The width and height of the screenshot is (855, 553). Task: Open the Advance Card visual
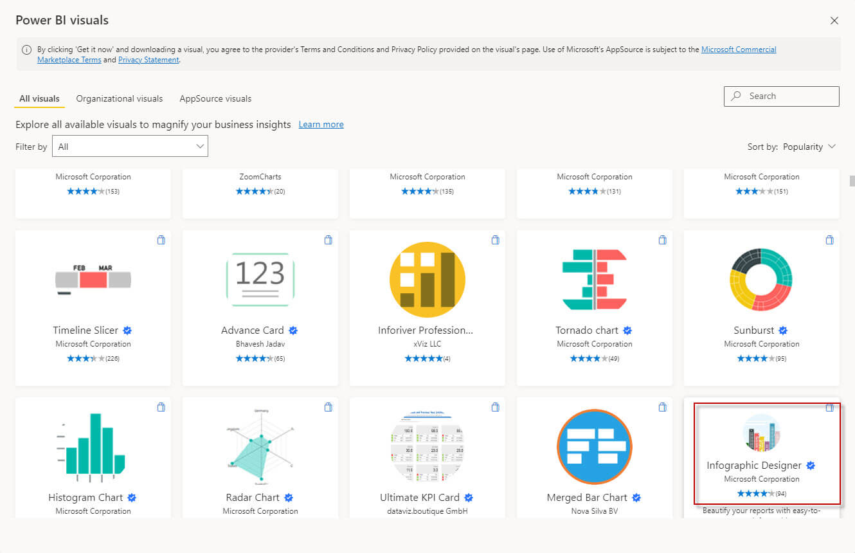click(x=260, y=278)
